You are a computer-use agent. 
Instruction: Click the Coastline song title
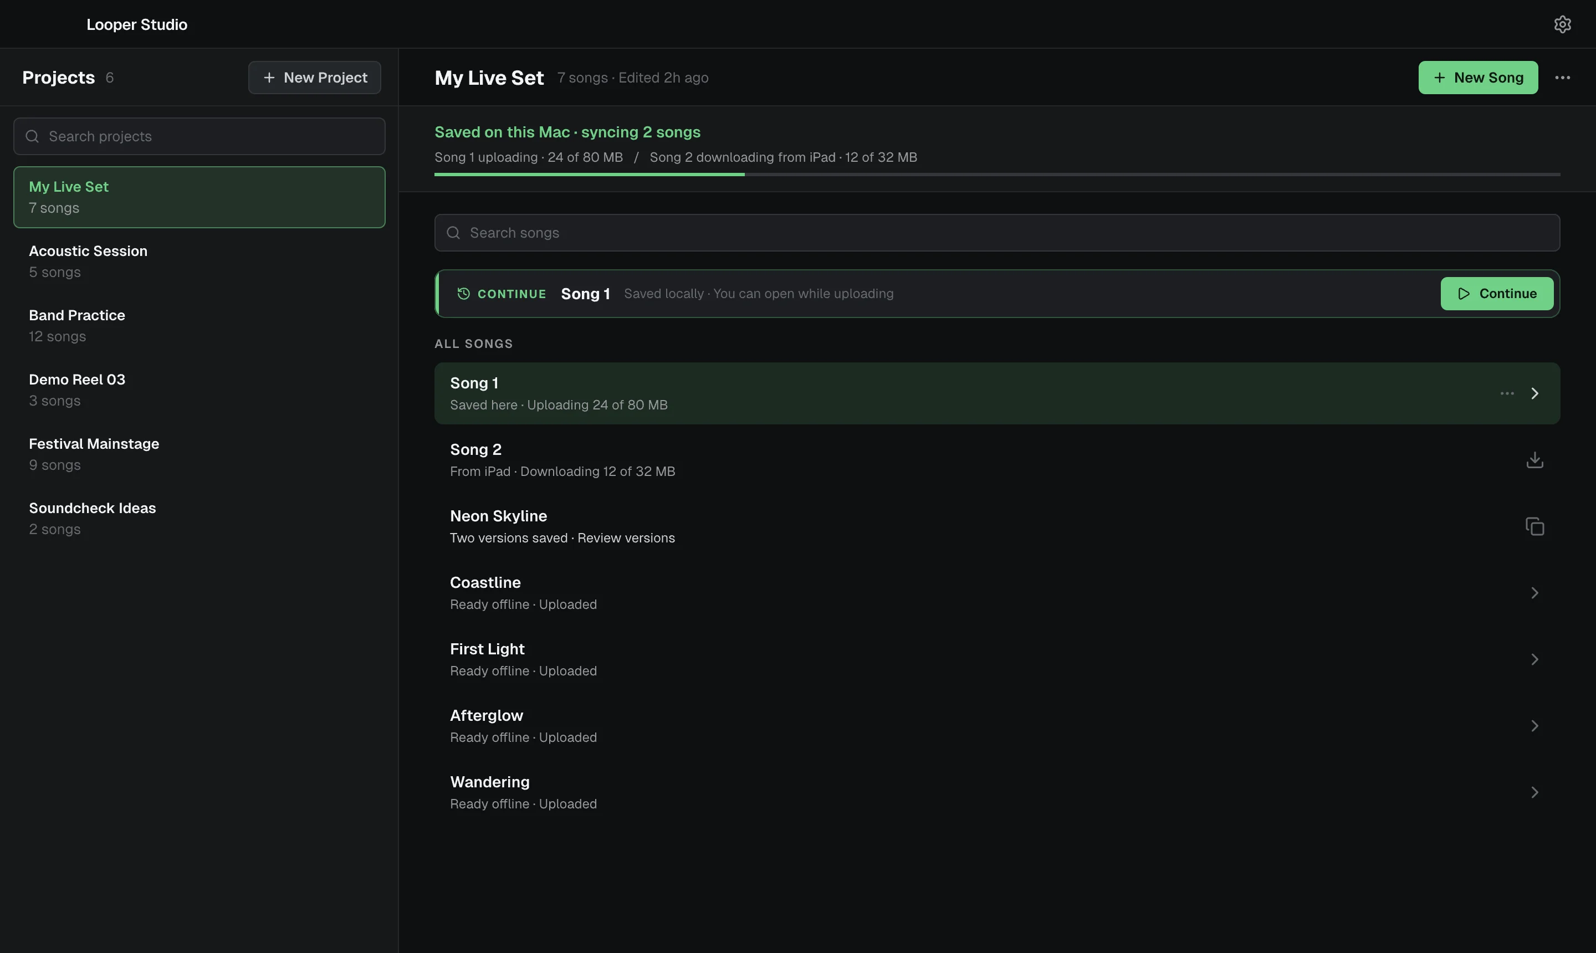[x=485, y=582]
